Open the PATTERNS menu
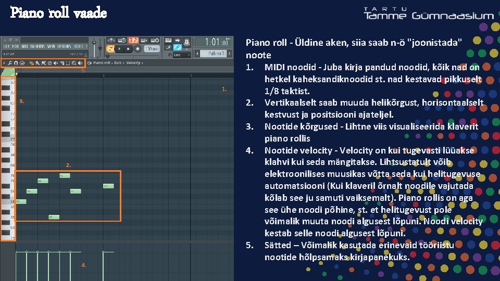The height and width of the screenshot is (281, 500). [x=37, y=46]
